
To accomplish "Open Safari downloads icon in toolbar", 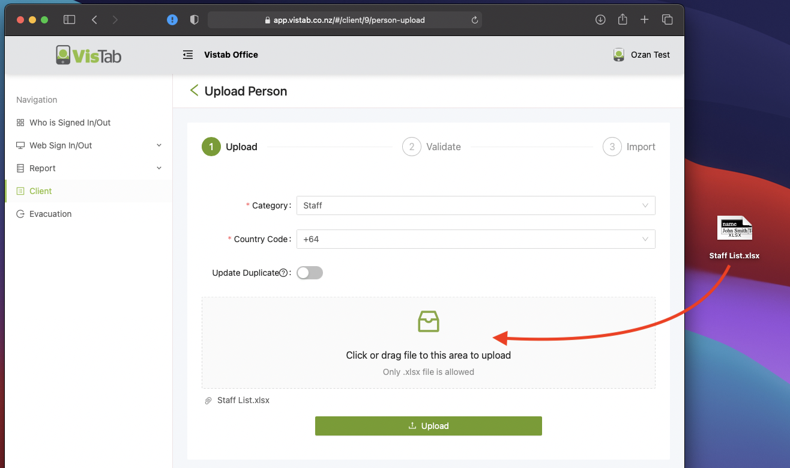I will [600, 20].
